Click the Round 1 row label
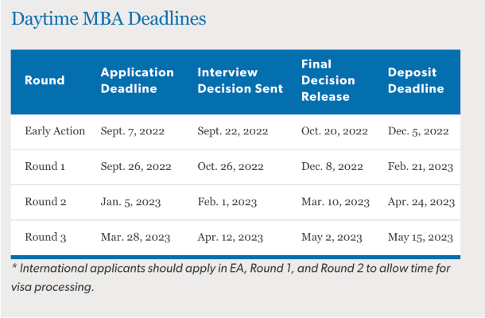 click(x=45, y=166)
